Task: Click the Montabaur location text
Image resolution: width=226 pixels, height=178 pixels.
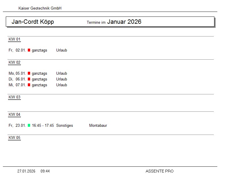Action: pyautogui.click(x=98, y=126)
